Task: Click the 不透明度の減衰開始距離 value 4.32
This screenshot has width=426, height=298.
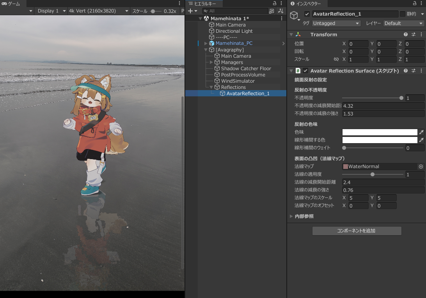Action: pyautogui.click(x=383, y=106)
